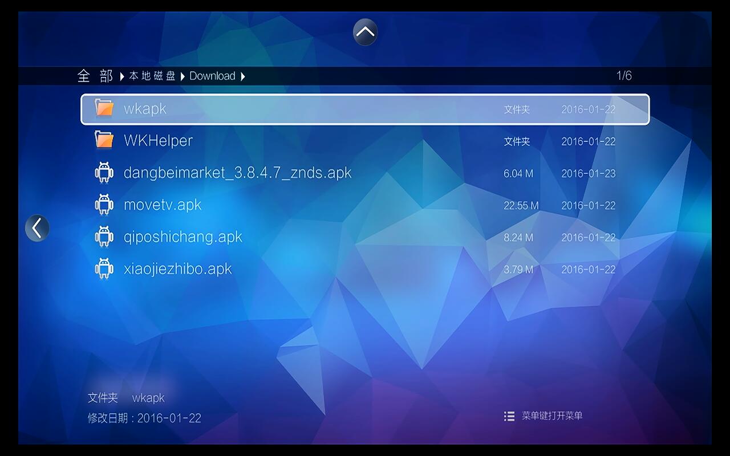Click the menu list icon near 菜单键打开菜单
The height and width of the screenshot is (456, 730).
[508, 416]
